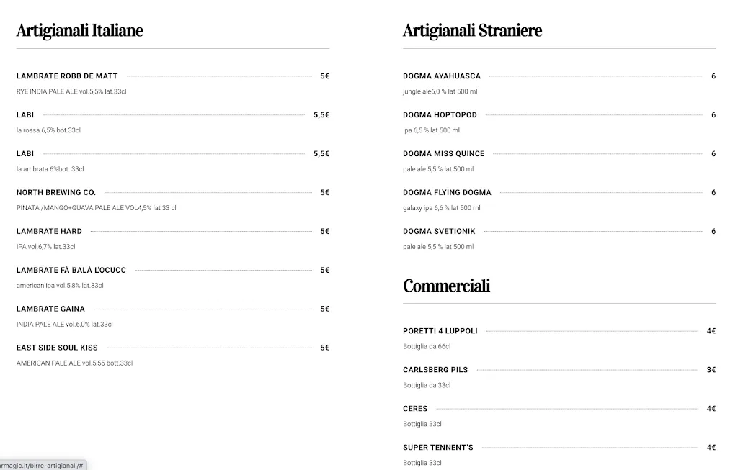Click the Lambrate Hard item name
This screenshot has width=738, height=470.
(49, 231)
